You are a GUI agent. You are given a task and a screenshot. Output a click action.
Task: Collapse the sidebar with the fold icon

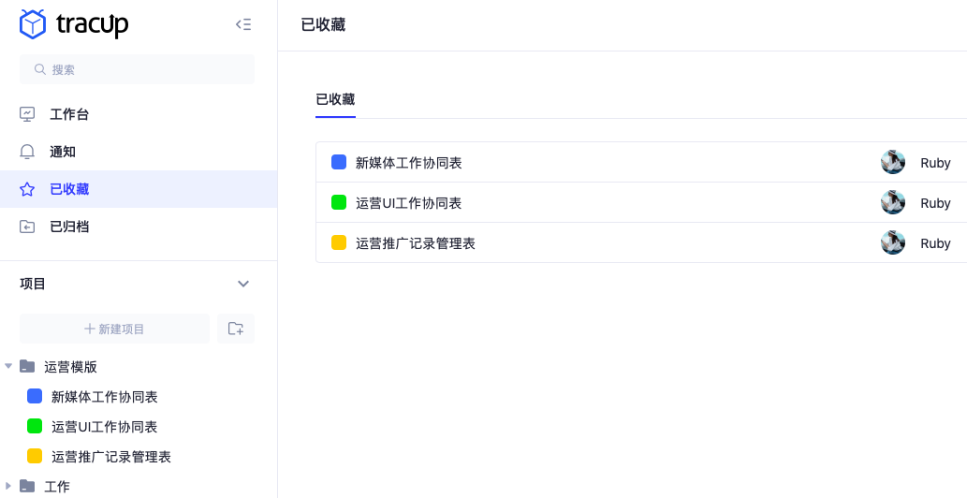(243, 24)
